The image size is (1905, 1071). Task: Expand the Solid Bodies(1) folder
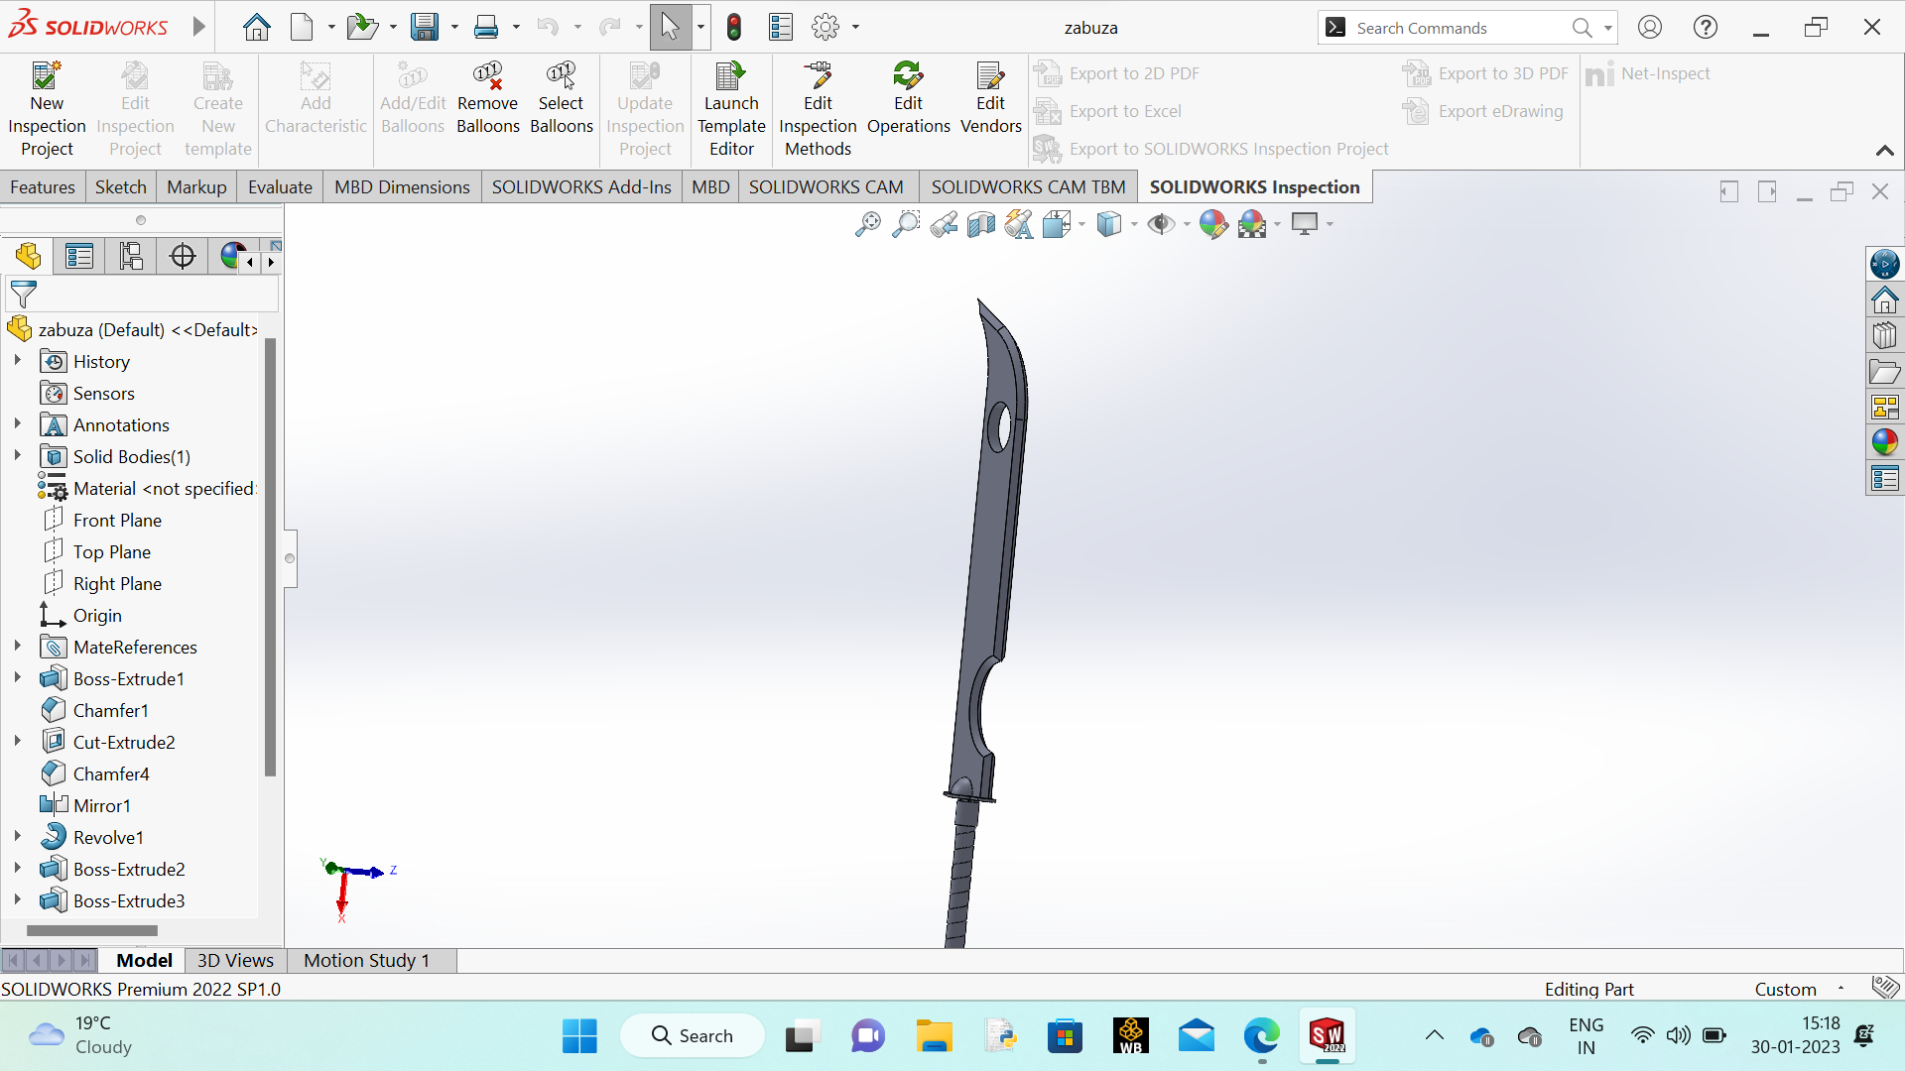click(x=17, y=456)
